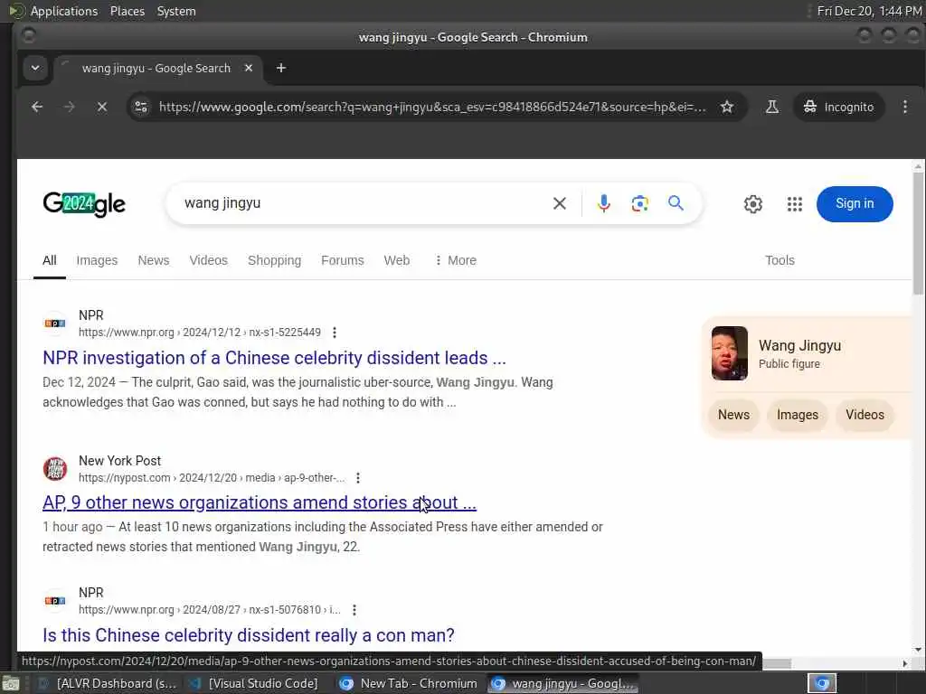The image size is (926, 694).
Task: Expand the More search filters menu
Action: pyautogui.click(x=456, y=260)
